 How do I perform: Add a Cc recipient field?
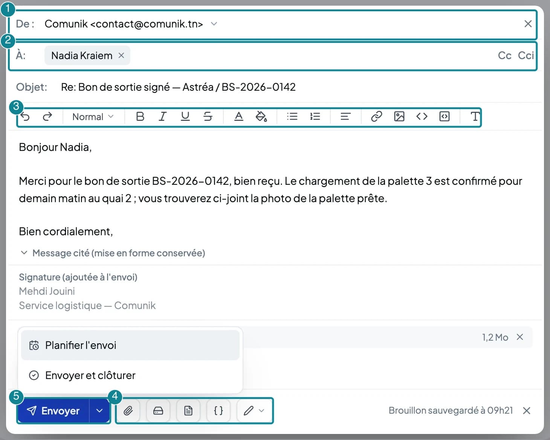(x=504, y=55)
